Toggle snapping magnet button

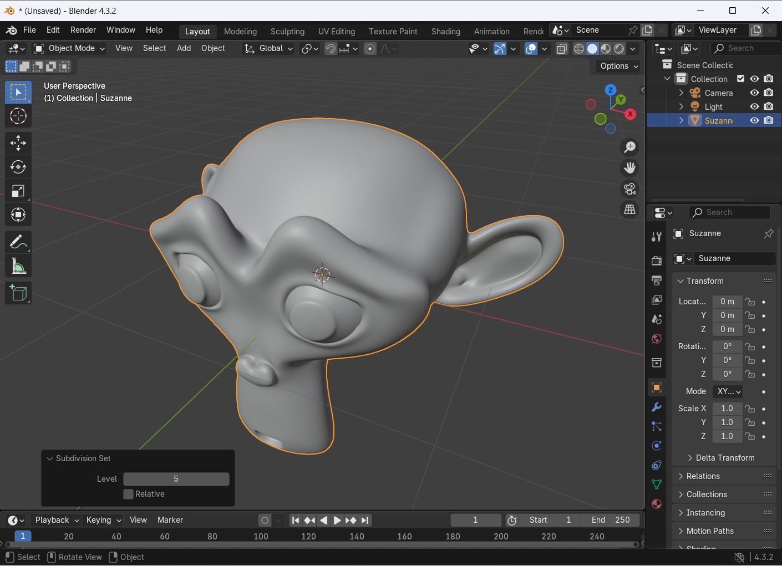[x=331, y=49]
